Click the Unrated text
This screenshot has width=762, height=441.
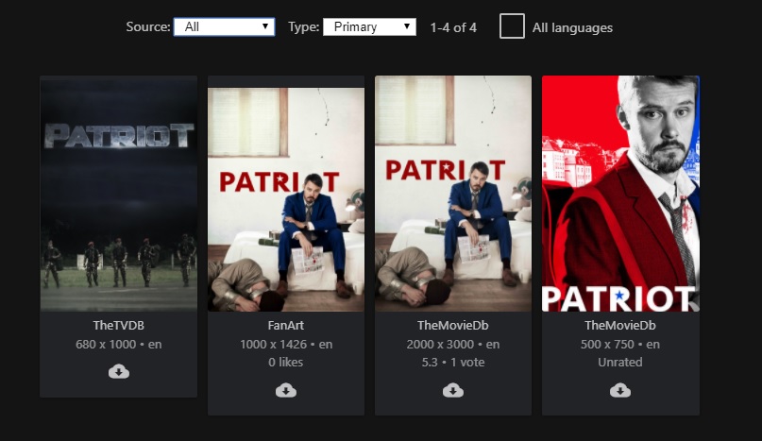[x=620, y=363]
